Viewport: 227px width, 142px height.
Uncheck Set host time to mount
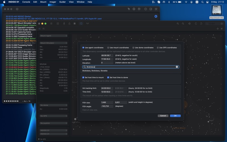[83, 78]
